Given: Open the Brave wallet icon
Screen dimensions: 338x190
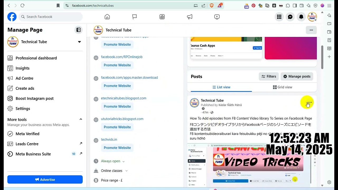Looking at the screenshot, I should tap(302, 6).
